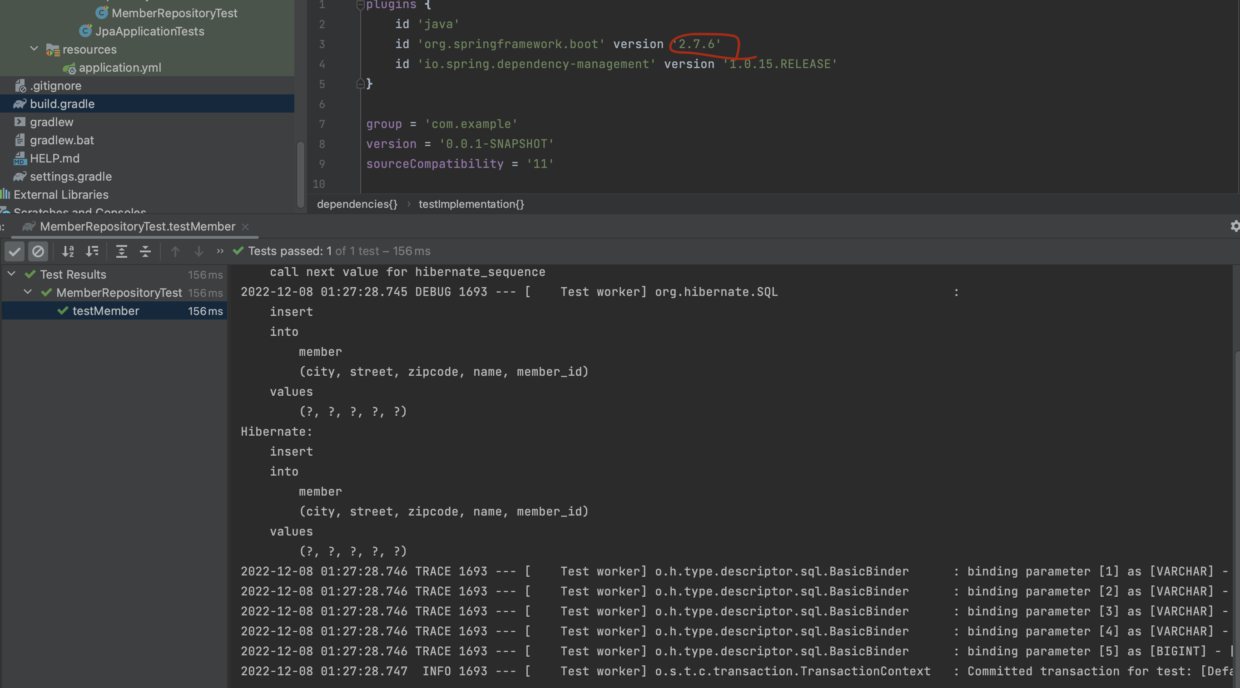Collapse all test result nodes
The image size is (1240, 688).
click(145, 251)
